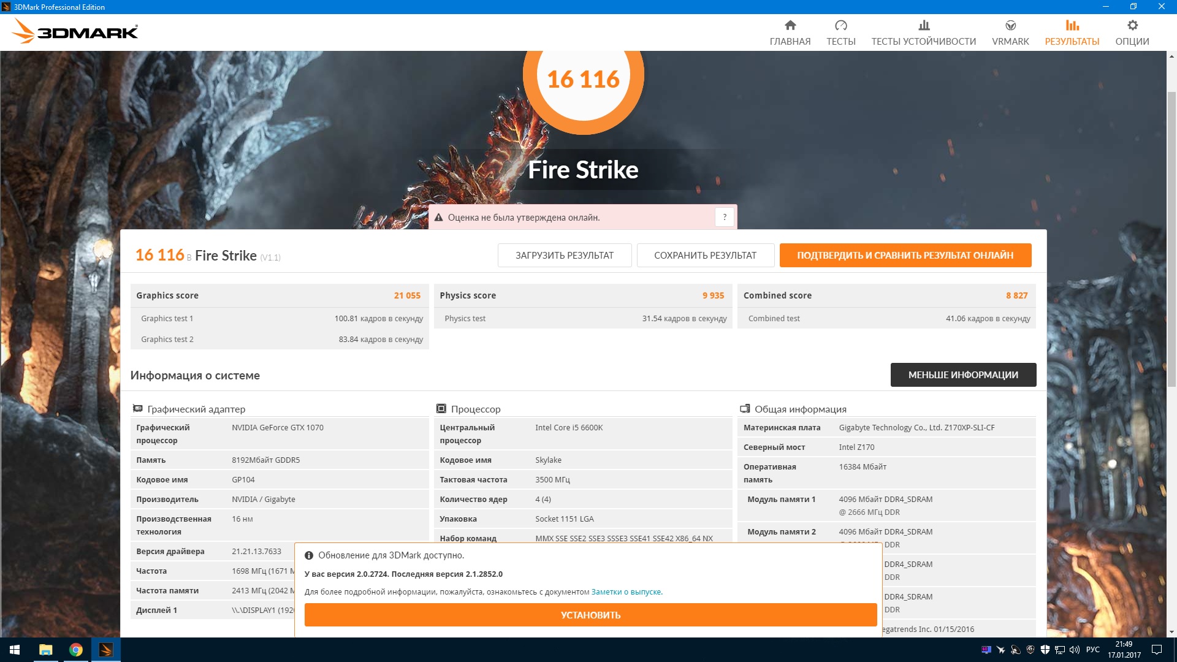Confirm and compare result online button
This screenshot has width=1177, height=662.
(x=905, y=255)
